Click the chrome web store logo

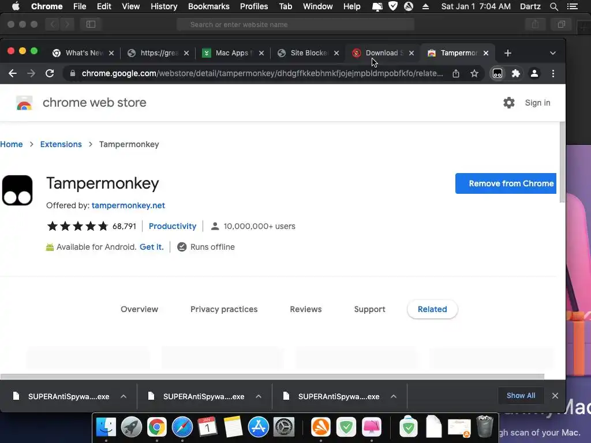pyautogui.click(x=24, y=103)
